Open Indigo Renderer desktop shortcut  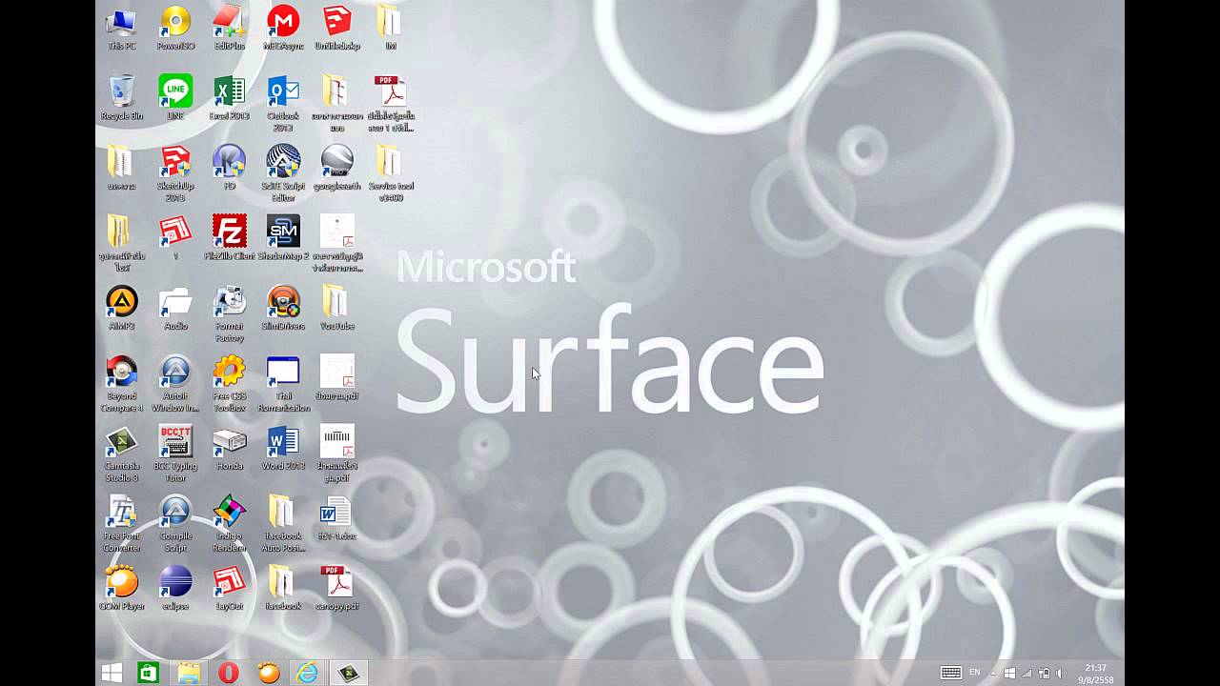230,524
